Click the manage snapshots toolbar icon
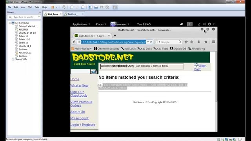 click(83, 7)
